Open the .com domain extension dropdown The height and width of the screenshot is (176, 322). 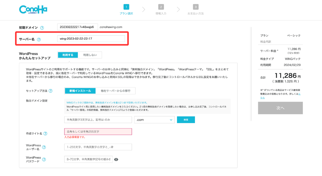click(154, 120)
